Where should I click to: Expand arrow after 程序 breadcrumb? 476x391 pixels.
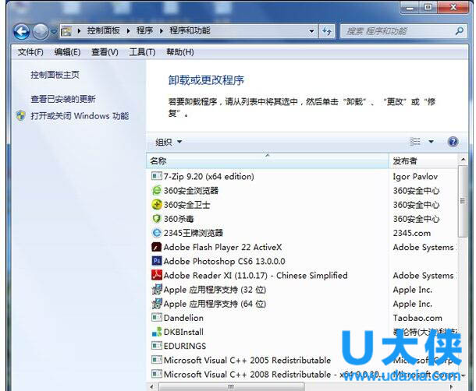tap(162, 31)
